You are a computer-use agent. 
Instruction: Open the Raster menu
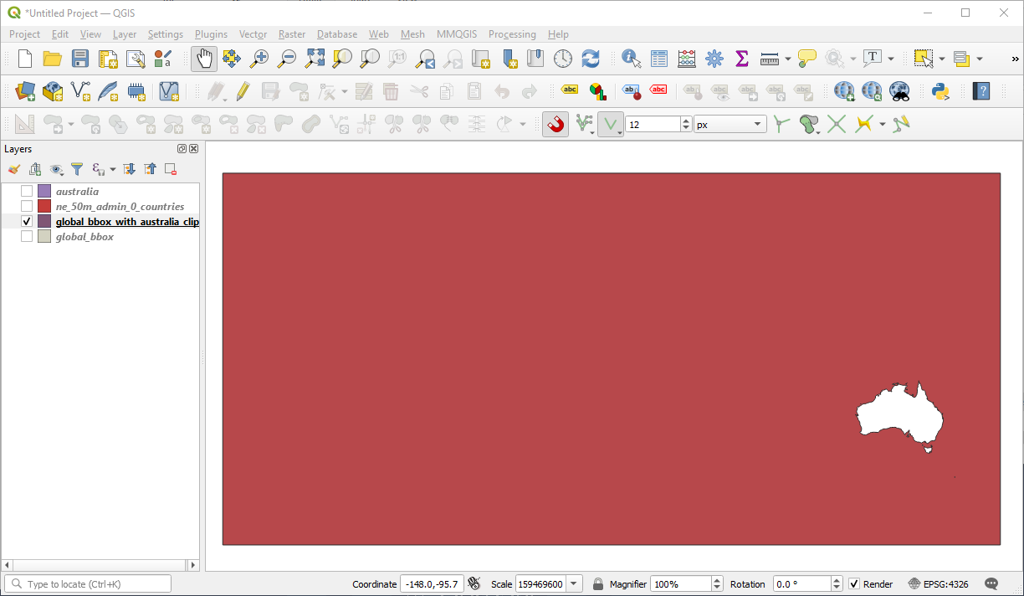click(292, 34)
